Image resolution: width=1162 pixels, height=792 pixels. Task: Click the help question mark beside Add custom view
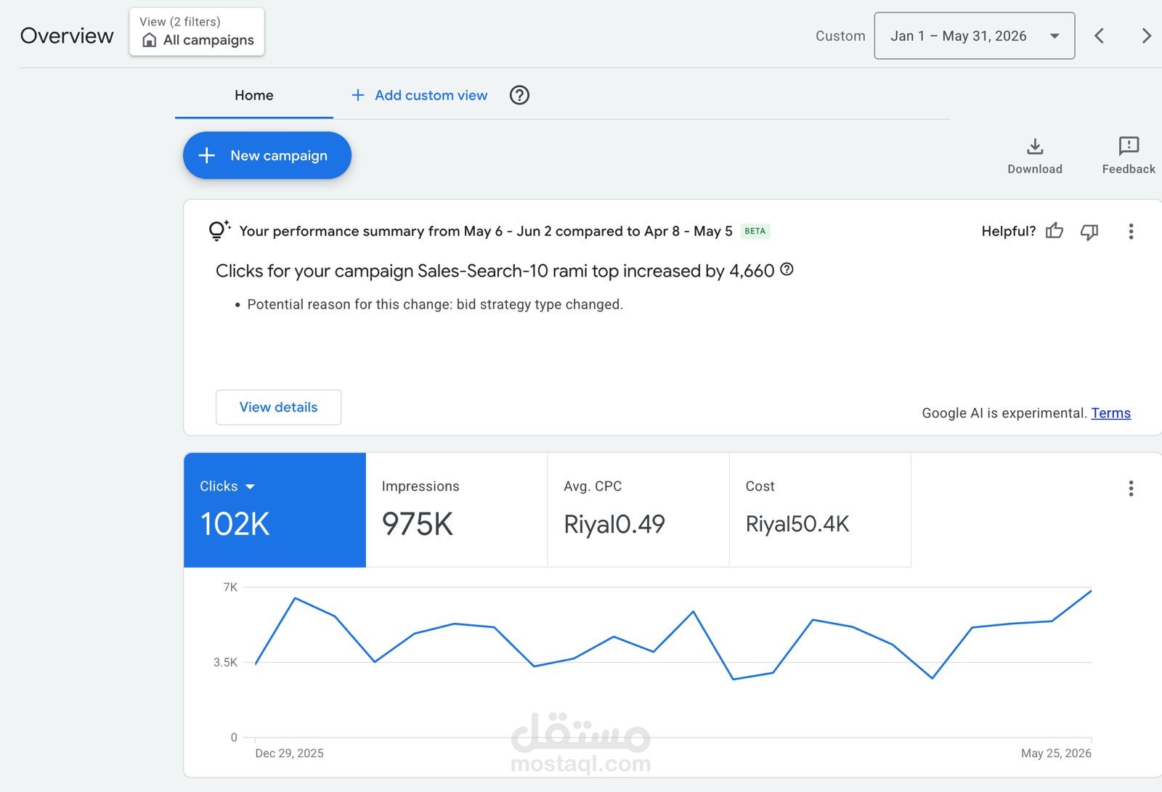coord(519,95)
